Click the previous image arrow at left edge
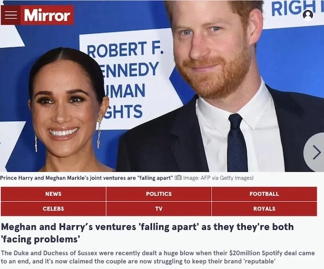This screenshot has width=324, height=269. click(x=1, y=143)
